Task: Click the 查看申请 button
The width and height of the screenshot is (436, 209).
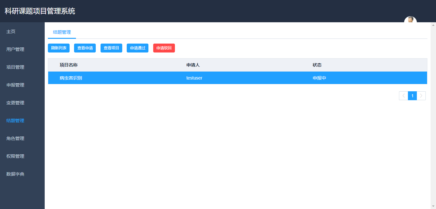Action: [x=85, y=48]
